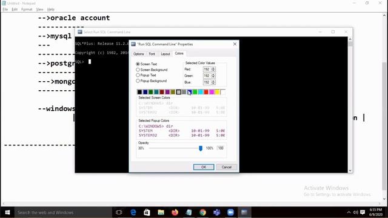
Task: Pick the magenta color swatch
Action: [212, 92]
